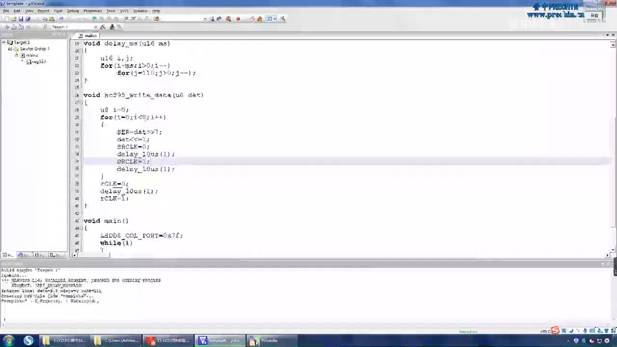Open the Debug menu

click(x=73, y=11)
